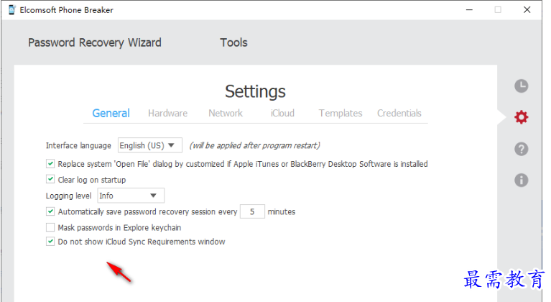This screenshot has width=551, height=302.
Task: Expand the Logging level dropdown
Action: click(131, 196)
